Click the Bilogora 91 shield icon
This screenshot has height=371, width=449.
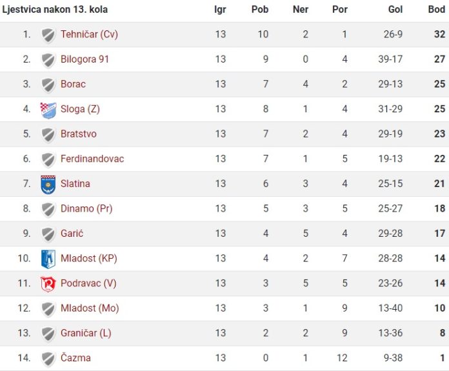pyautogui.click(x=48, y=60)
